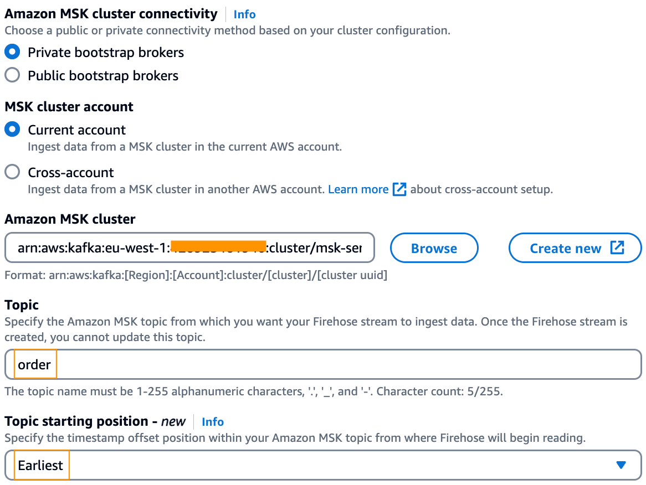The width and height of the screenshot is (646, 485).
Task: Open the Topic starting position dropdown
Action: pyautogui.click(x=332, y=465)
